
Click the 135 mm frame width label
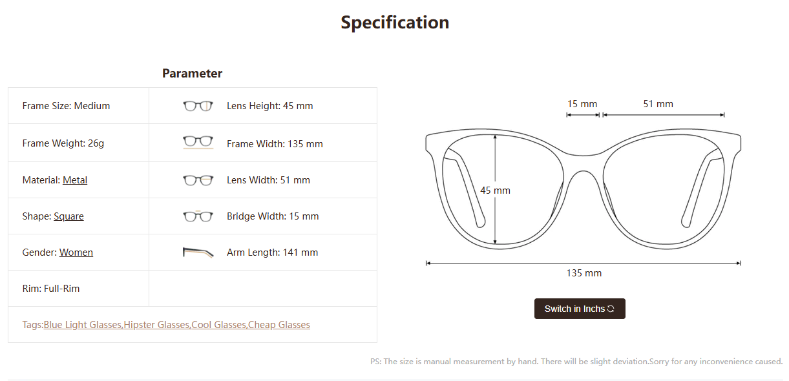(x=584, y=273)
